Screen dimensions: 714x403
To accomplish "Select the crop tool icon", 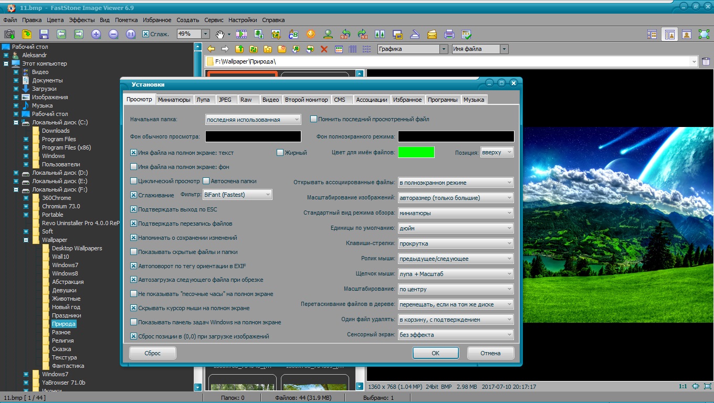I will click(276, 34).
